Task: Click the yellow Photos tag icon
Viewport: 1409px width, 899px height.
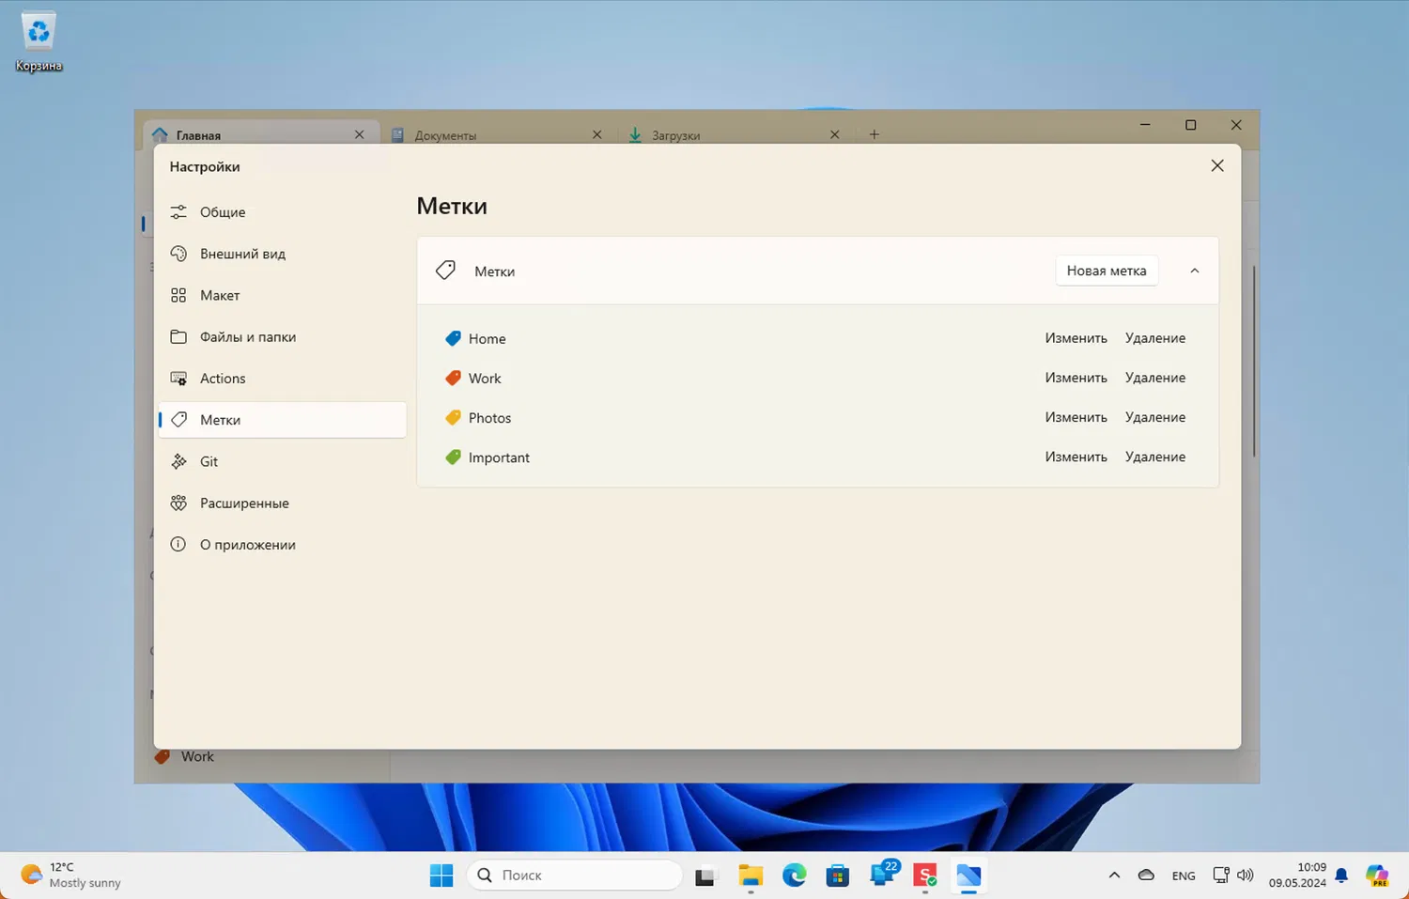Action: click(x=453, y=417)
